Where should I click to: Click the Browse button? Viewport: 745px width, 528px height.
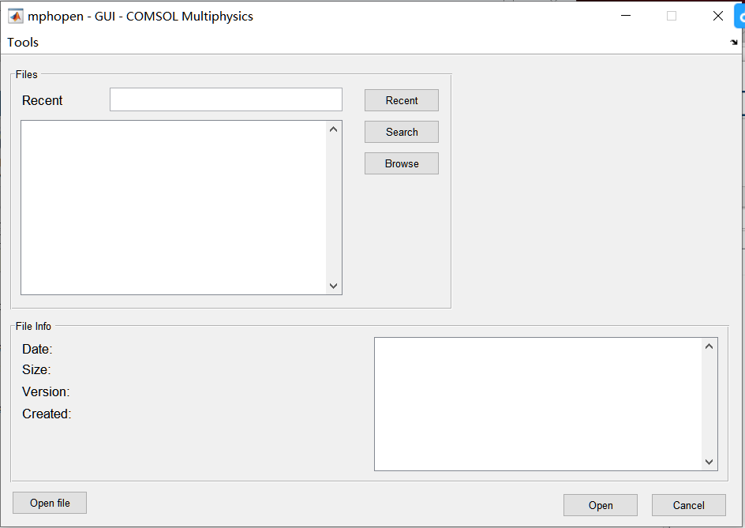click(x=401, y=163)
